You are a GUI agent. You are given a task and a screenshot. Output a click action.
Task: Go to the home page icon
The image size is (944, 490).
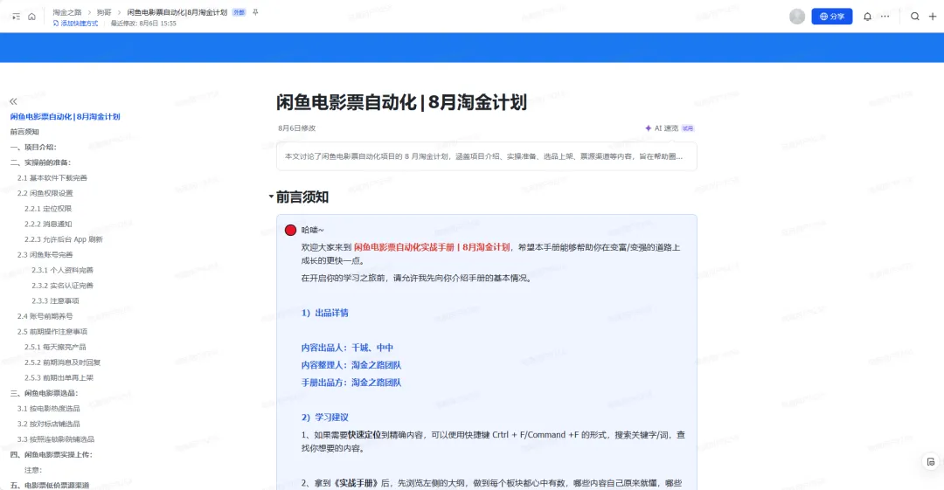(32, 17)
